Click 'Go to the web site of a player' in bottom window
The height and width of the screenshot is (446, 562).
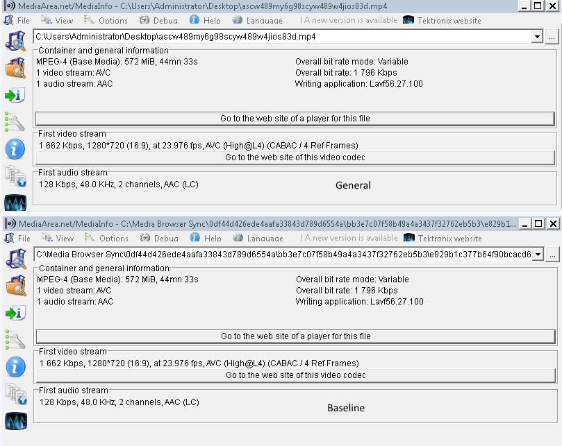pos(296,336)
